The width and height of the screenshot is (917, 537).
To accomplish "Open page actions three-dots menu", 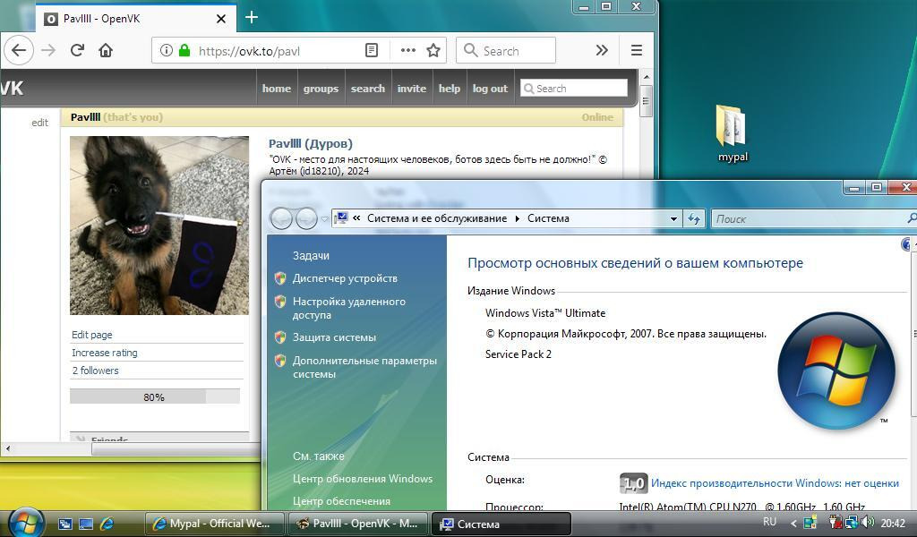I will (407, 50).
